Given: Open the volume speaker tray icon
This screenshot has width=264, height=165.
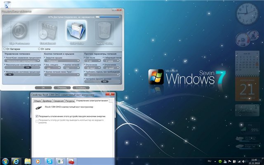Looking at the screenshot, I should (243, 161).
